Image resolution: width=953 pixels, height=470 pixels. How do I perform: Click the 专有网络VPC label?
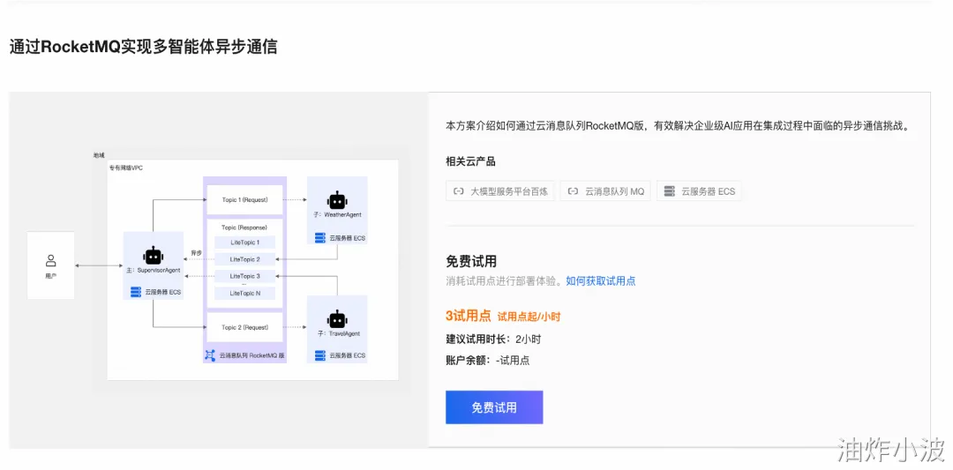(126, 168)
